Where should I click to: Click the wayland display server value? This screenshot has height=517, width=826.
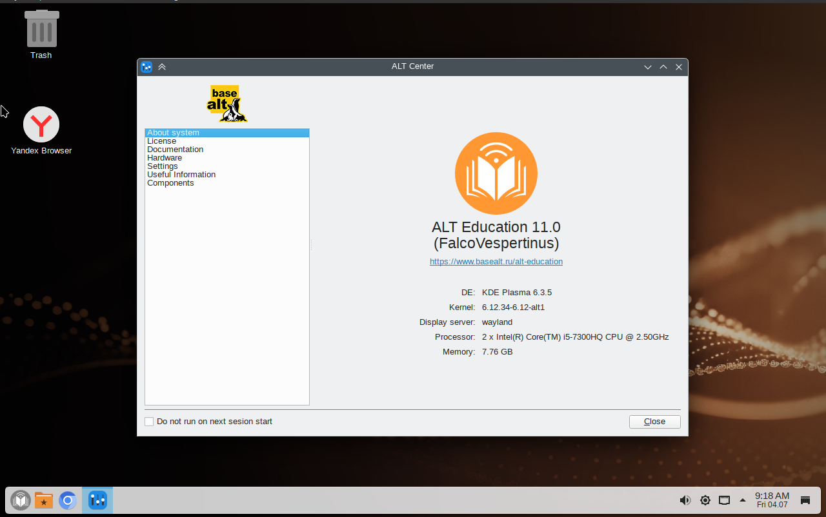click(497, 322)
